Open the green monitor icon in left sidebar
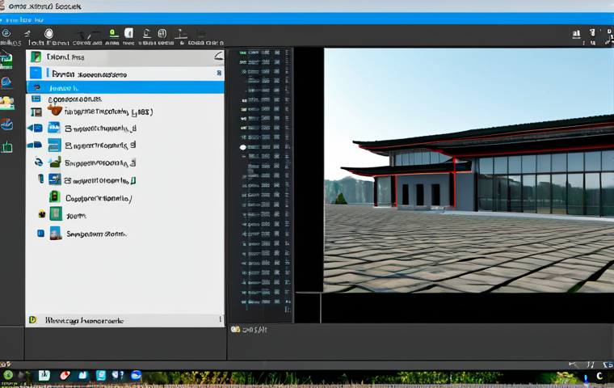Viewport: 614px width, 388px height. 6,60
